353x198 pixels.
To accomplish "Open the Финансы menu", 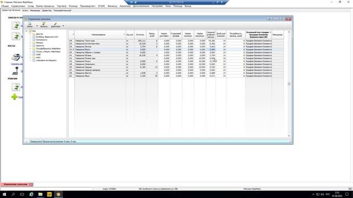I will (113, 6).
